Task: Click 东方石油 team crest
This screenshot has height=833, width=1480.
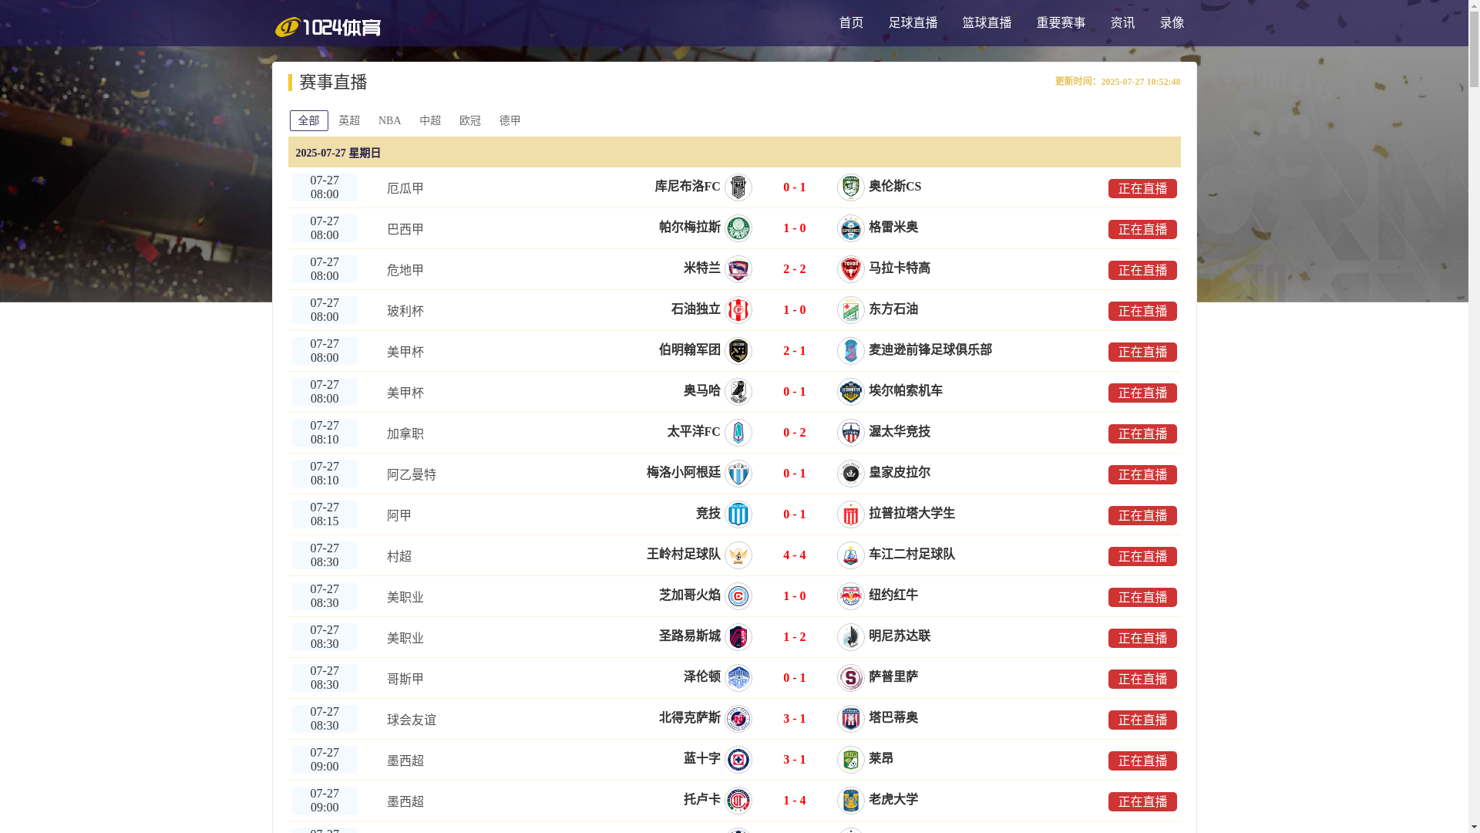Action: [x=851, y=310]
